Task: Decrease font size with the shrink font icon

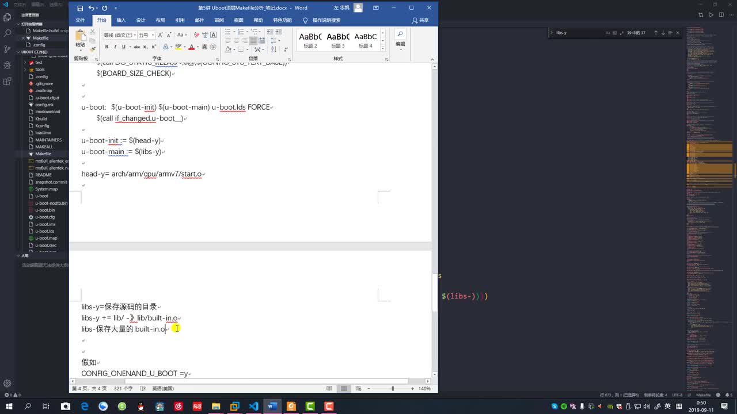Action: 169,35
